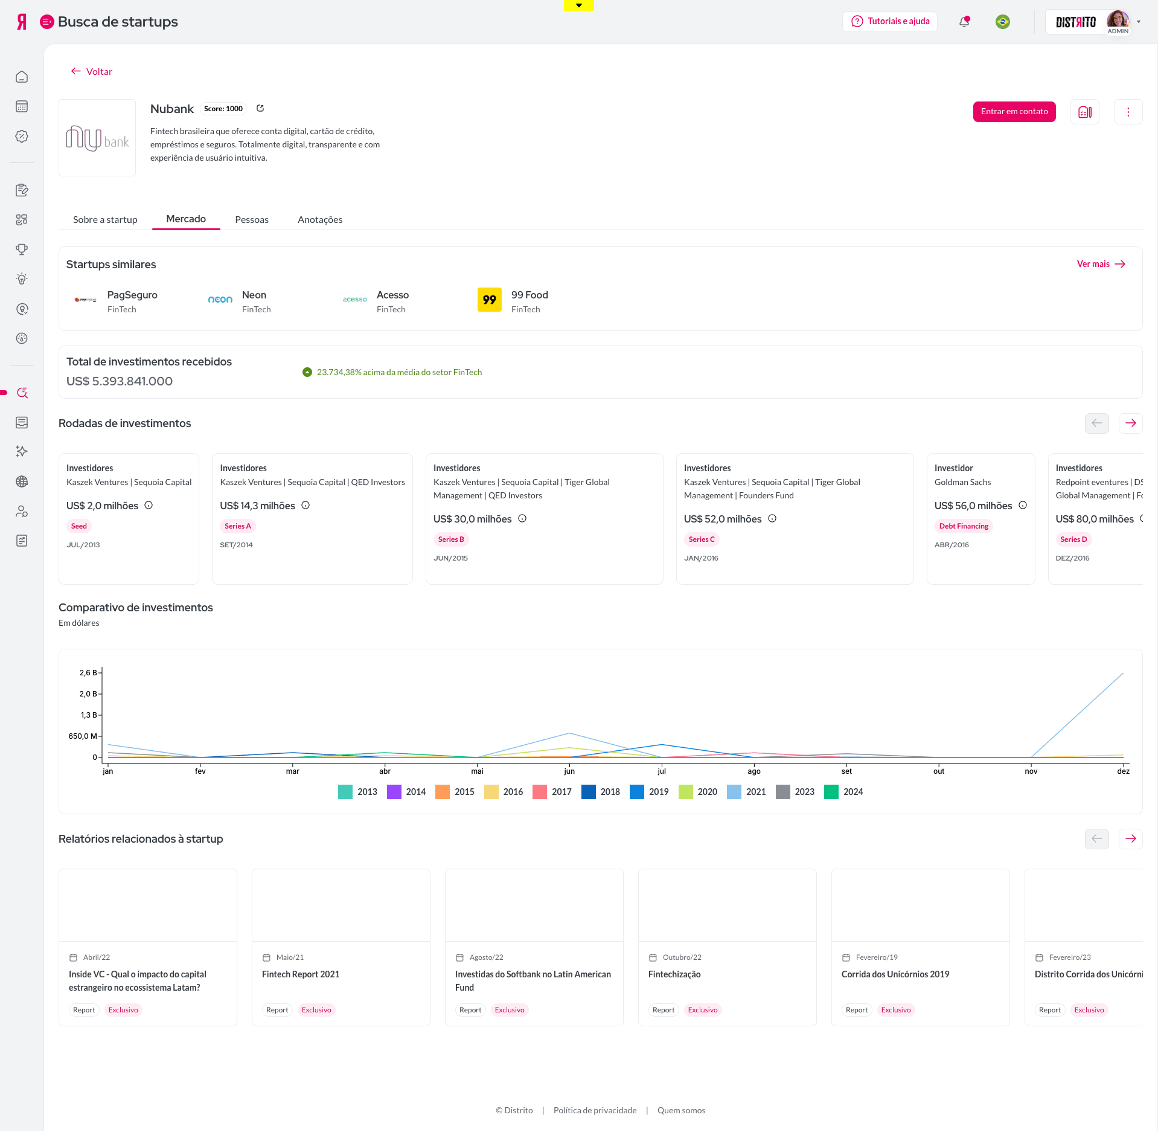1158x1132 pixels.
Task: Click the discount badge sidebar icon
Action: click(x=22, y=136)
